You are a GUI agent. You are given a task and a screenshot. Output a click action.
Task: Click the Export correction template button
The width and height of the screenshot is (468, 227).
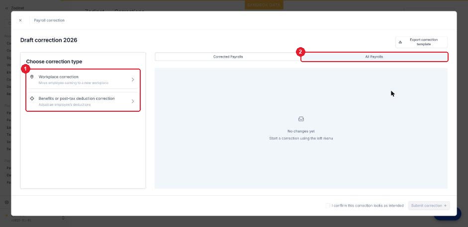tap(421, 42)
